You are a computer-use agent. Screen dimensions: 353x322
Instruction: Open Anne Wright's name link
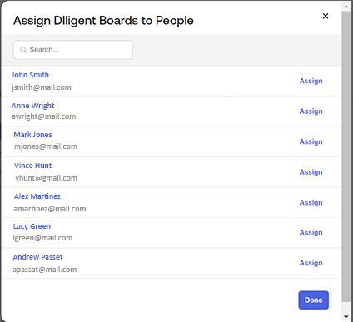(x=33, y=106)
